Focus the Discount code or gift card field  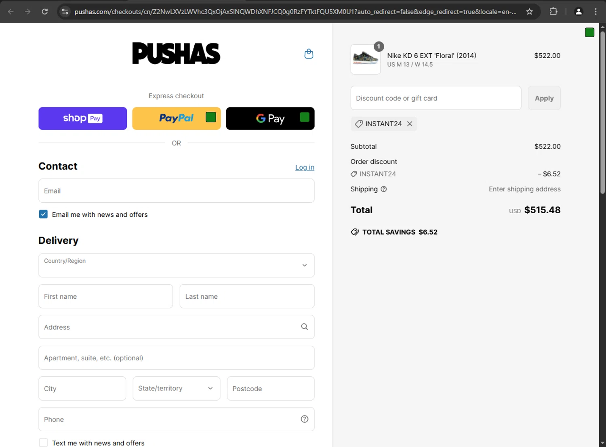(x=436, y=98)
